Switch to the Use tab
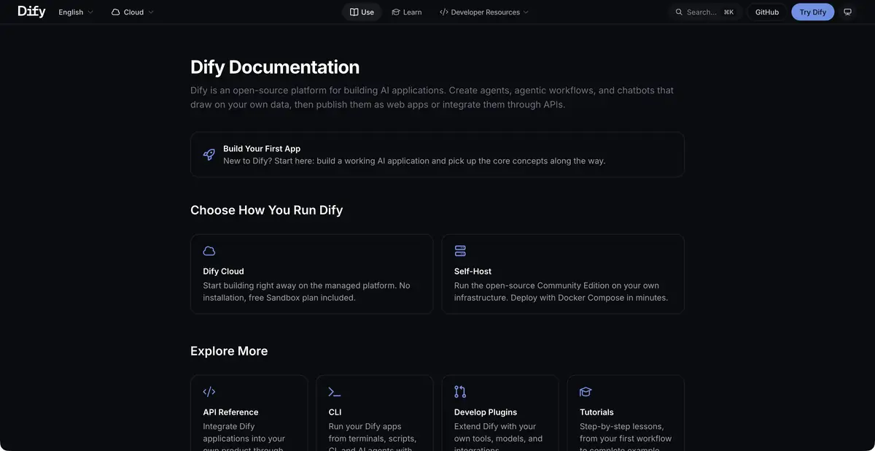 click(x=362, y=12)
